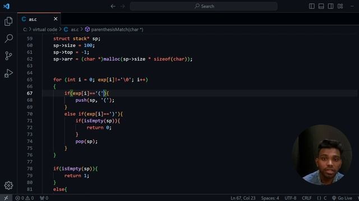Click the Search command center field

204,6
